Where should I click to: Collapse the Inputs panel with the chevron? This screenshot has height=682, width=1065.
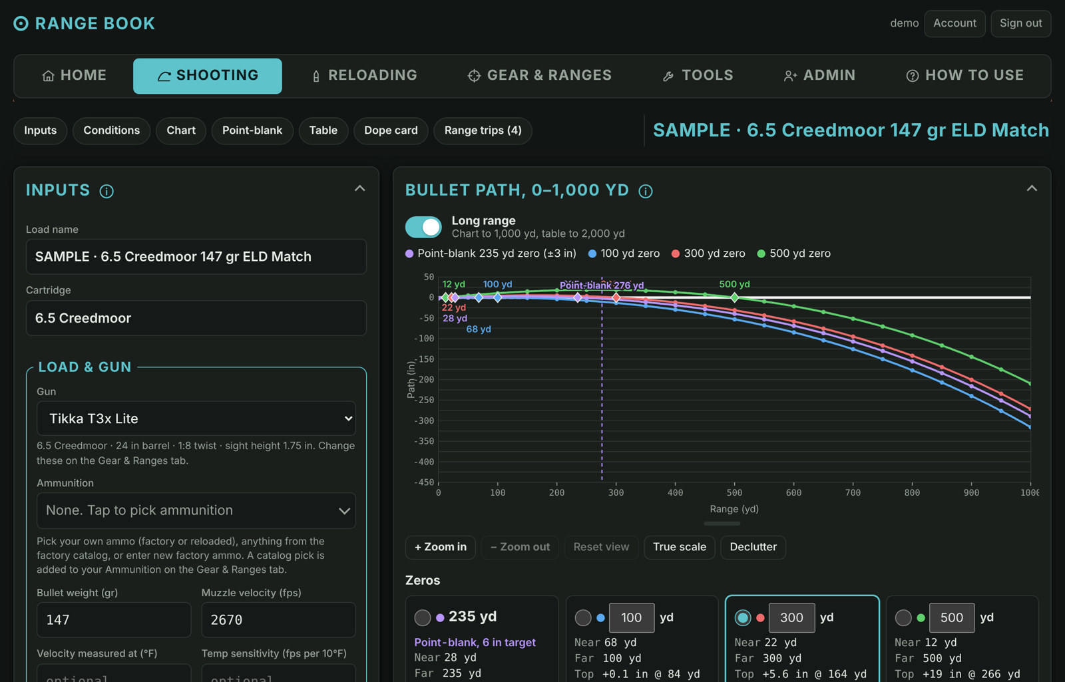[360, 189]
